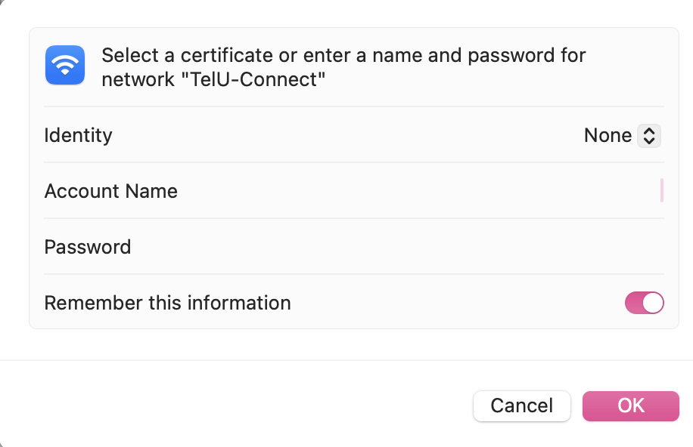
Task: Confirm the dialog with the OK button
Action: click(630, 405)
